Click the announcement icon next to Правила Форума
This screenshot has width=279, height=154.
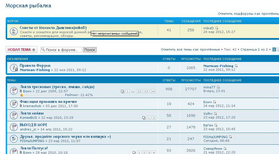tap(14, 68)
